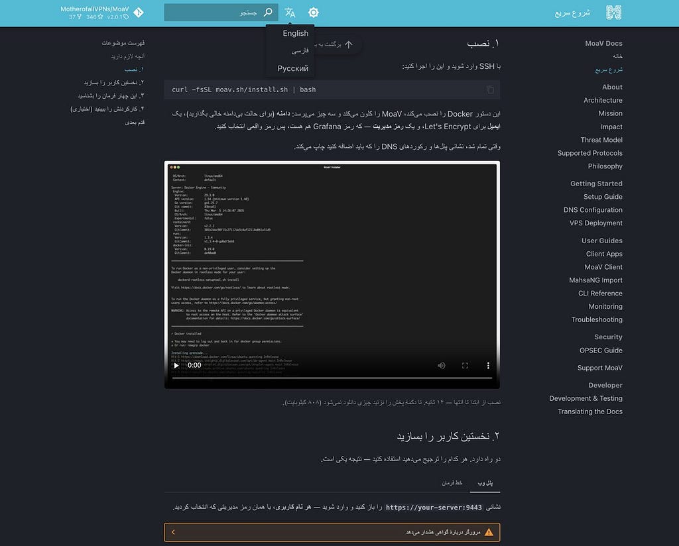
Task: Open Monitoring page in sidebar
Action: point(605,306)
